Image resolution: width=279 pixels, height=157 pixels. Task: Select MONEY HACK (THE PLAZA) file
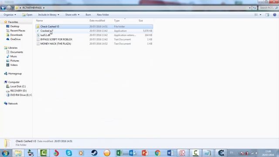click(x=94, y=44)
